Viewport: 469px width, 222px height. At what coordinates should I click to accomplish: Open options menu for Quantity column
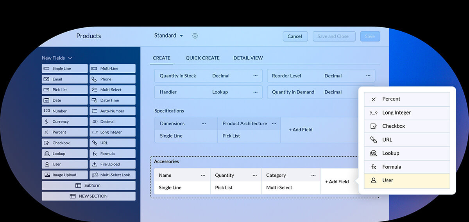click(x=255, y=175)
